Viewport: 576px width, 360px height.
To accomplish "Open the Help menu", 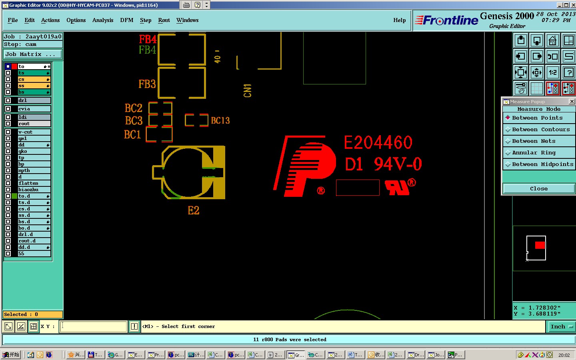I will pos(399,20).
